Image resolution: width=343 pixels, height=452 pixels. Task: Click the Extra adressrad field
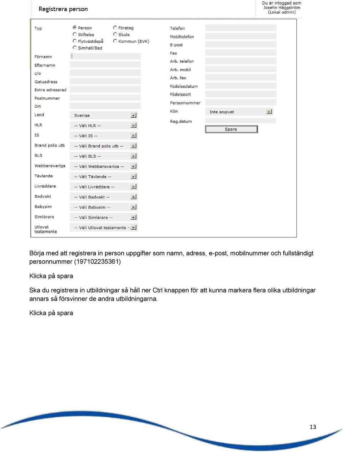click(105, 89)
